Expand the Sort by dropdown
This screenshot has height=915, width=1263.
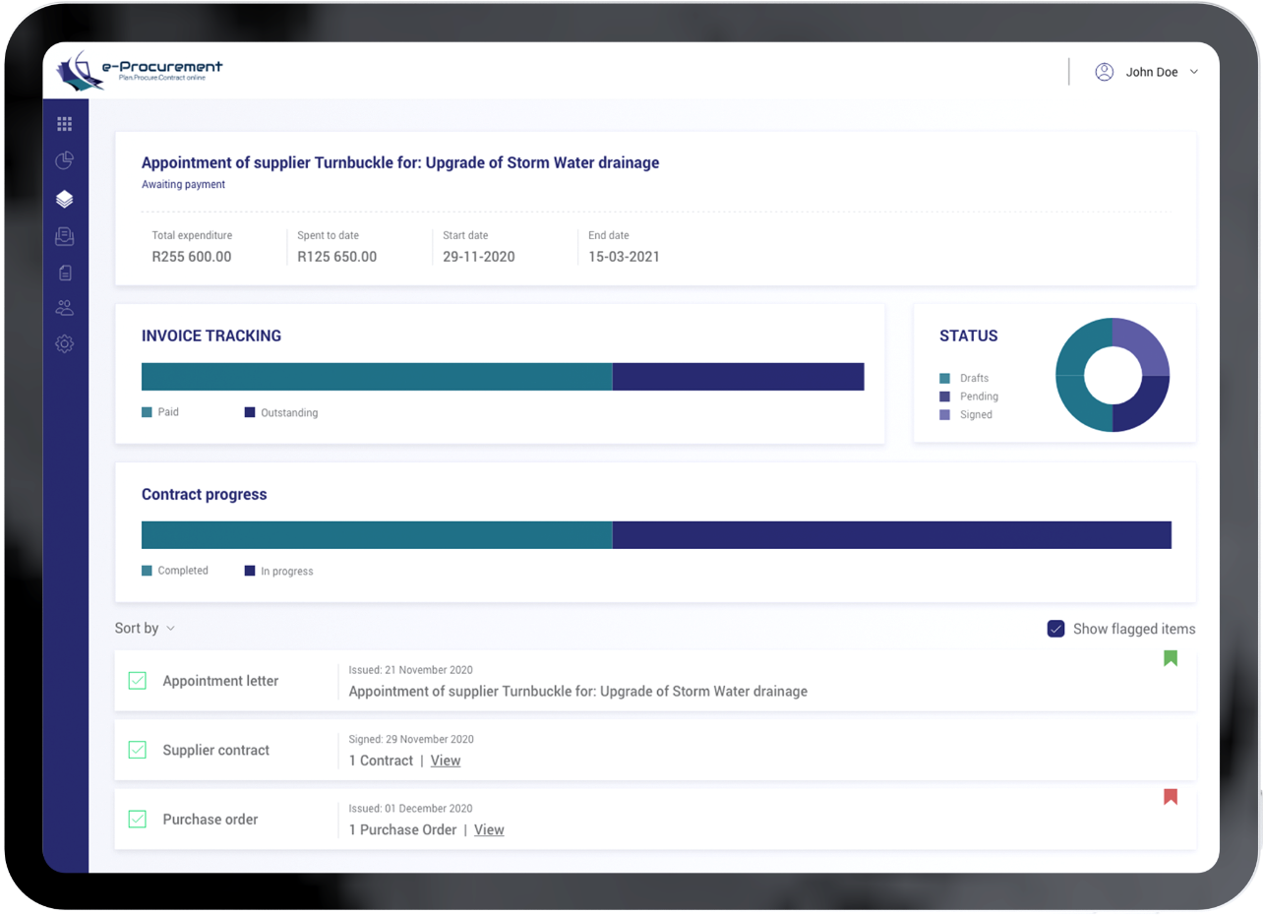[145, 629]
